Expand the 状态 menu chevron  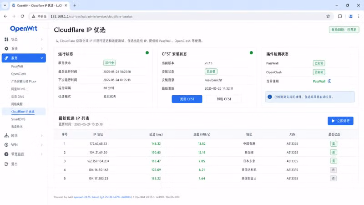42,39
